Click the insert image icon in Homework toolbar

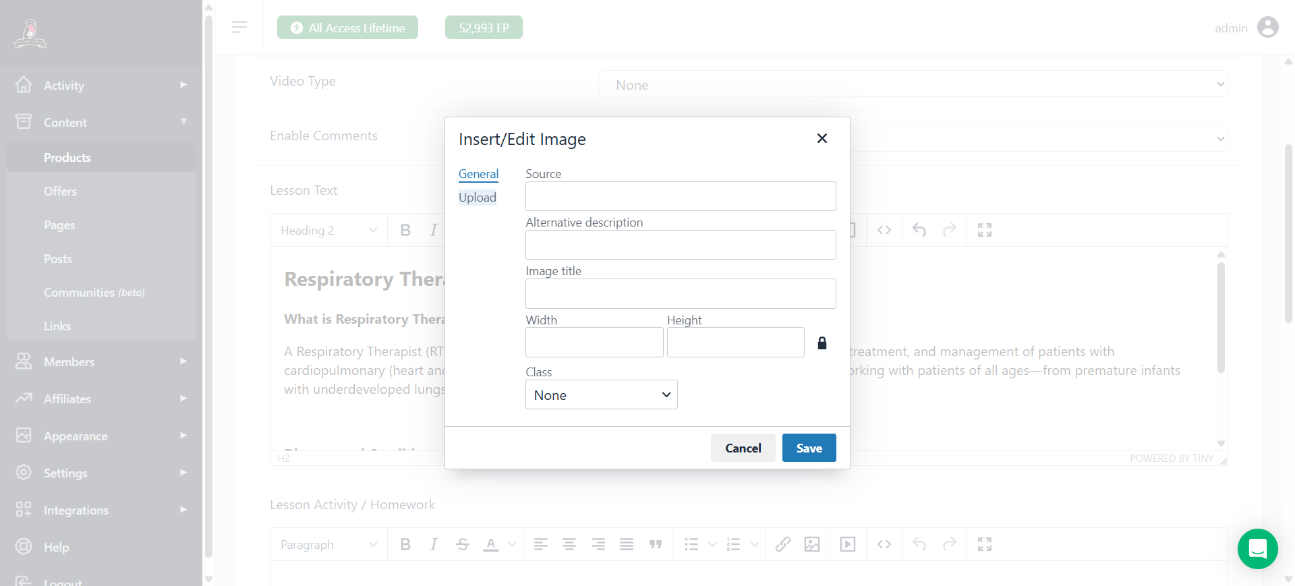pos(812,544)
